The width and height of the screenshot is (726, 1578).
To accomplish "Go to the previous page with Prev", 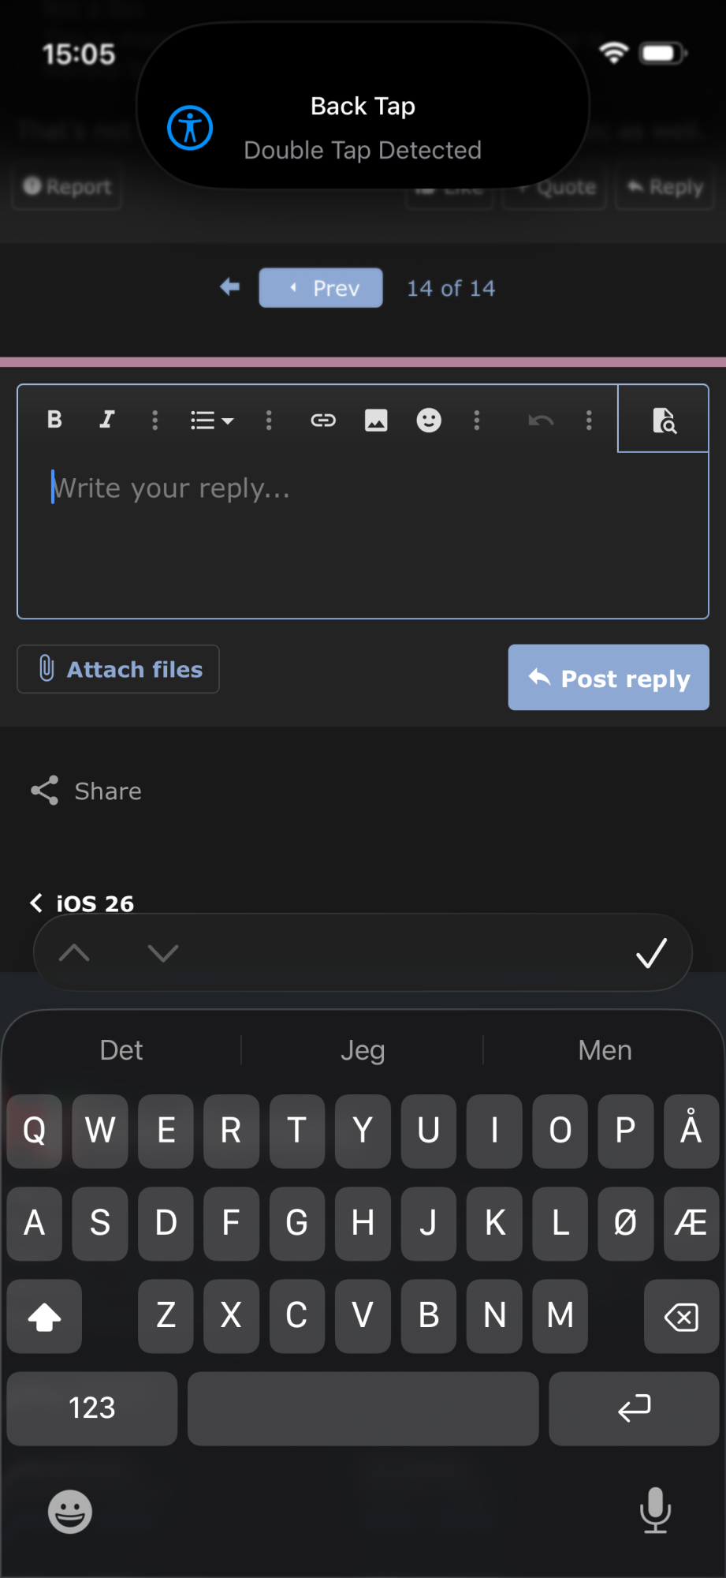I will coord(321,288).
